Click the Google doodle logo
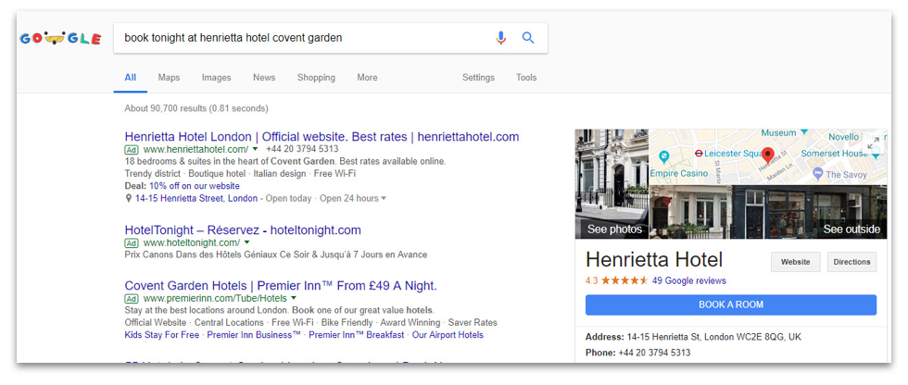The width and height of the screenshot is (908, 385). 60,39
